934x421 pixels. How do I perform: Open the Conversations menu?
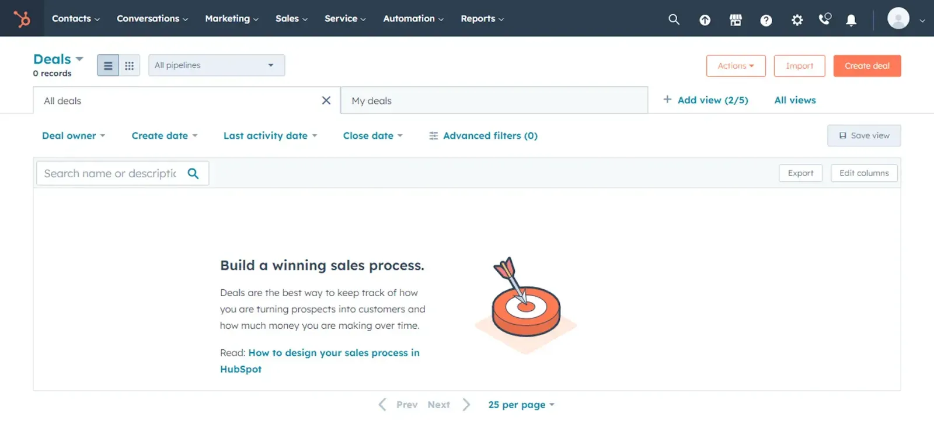point(152,19)
